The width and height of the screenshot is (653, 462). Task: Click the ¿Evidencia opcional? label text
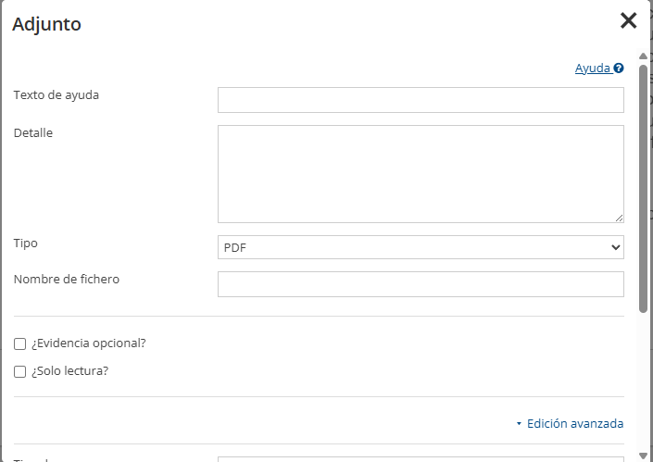point(89,343)
